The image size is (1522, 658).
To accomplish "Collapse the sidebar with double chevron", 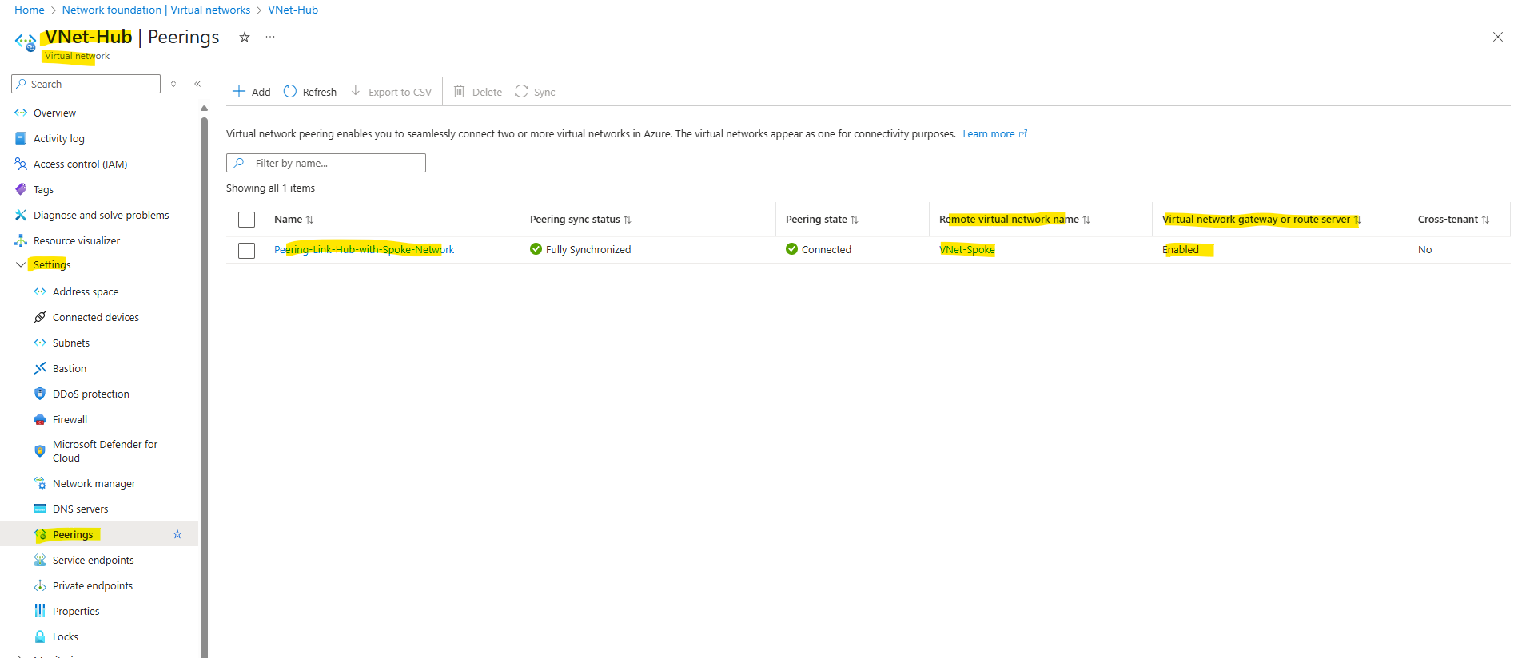I will pos(197,84).
